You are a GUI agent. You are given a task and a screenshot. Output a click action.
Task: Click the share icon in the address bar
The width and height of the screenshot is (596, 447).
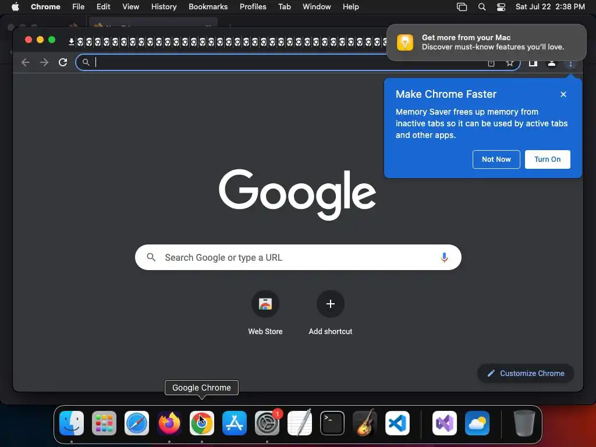(x=491, y=63)
